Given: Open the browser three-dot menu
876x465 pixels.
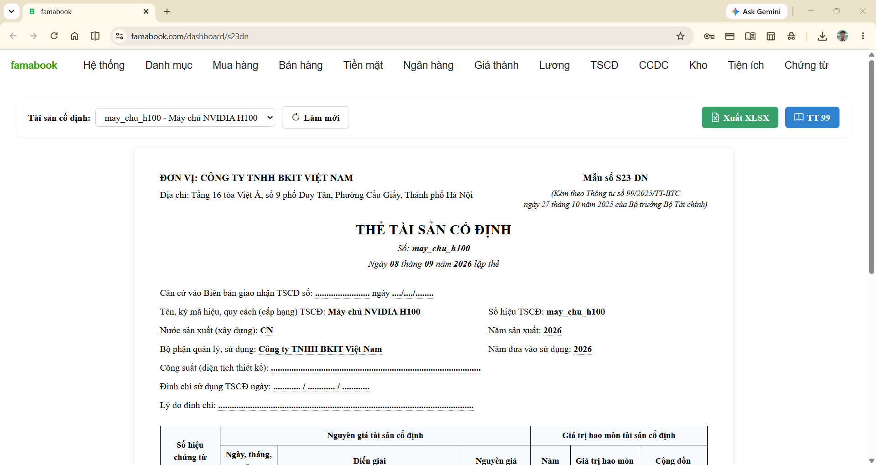Looking at the screenshot, I should click(x=863, y=36).
